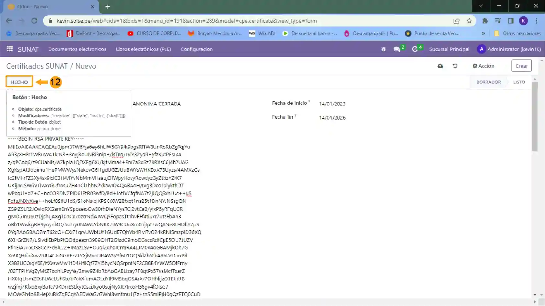Open the media control playlist icon
545x306 pixels.
pyautogui.click(x=498, y=21)
